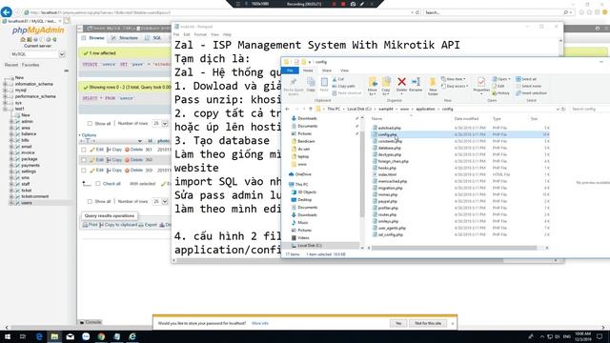Click the Console button at the bottom of phpMyAdmin
Viewport: 610px width, 343px height.
pos(91,322)
